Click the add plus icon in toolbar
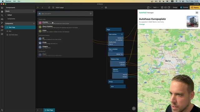 tap(38, 7)
